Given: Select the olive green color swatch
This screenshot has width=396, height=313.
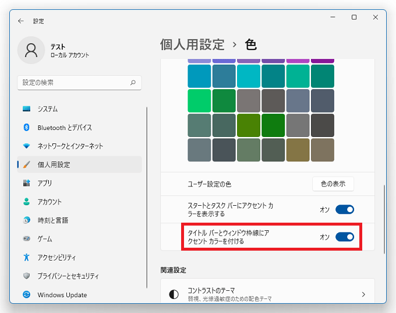Looking at the screenshot, I should 249,125.
